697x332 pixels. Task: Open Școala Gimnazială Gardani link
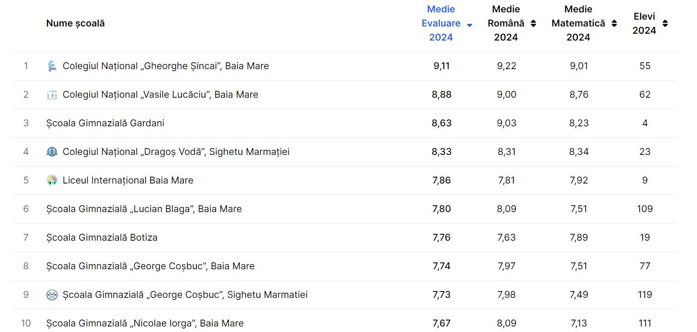[x=105, y=123]
